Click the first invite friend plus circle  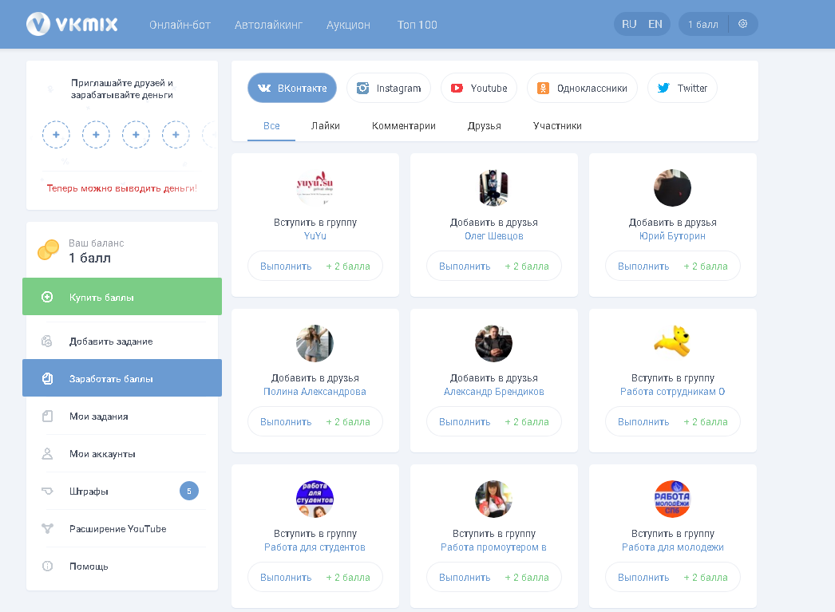tap(56, 135)
